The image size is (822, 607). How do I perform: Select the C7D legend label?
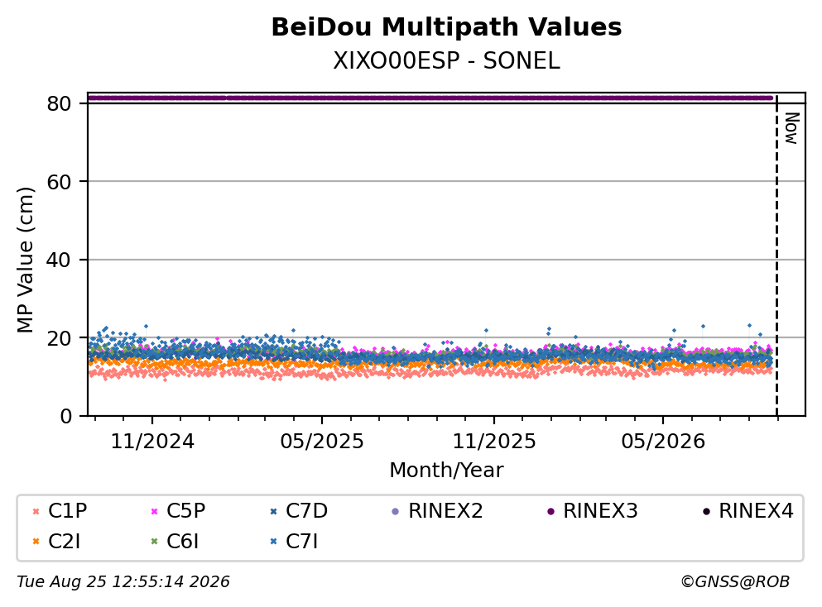point(306,510)
